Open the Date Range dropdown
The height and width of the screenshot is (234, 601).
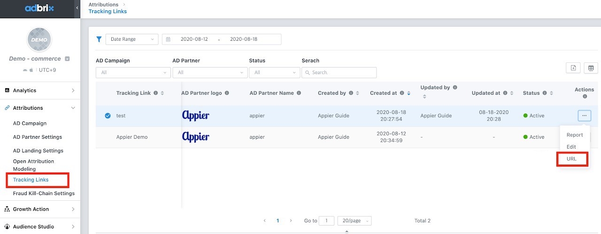pos(132,39)
